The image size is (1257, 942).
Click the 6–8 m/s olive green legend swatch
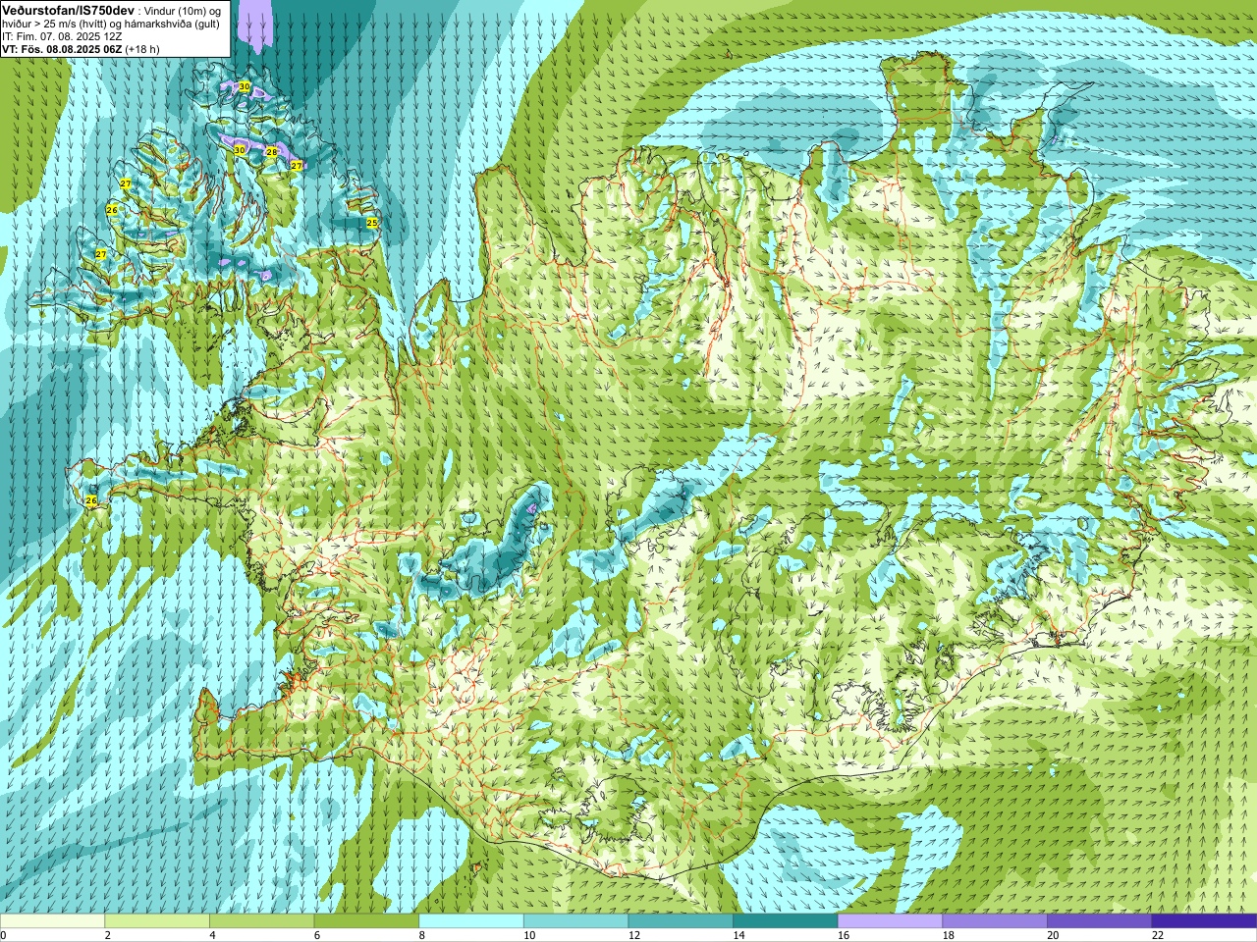coord(366,921)
